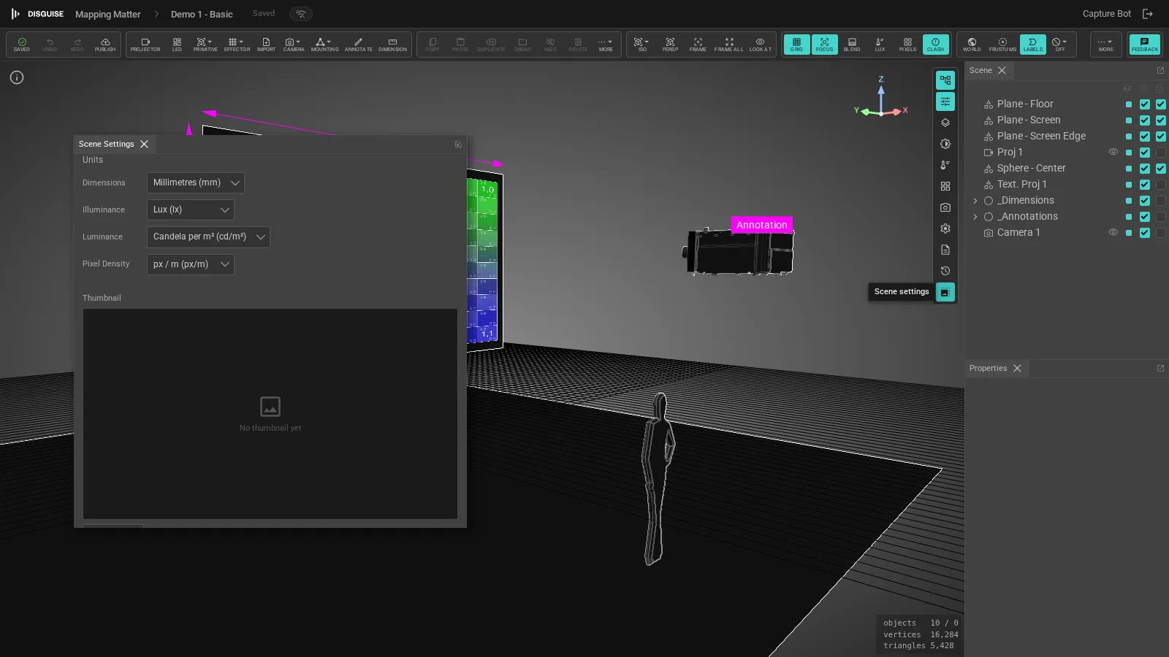
Task: Add a Projector from the toolbar
Action: tap(145, 45)
